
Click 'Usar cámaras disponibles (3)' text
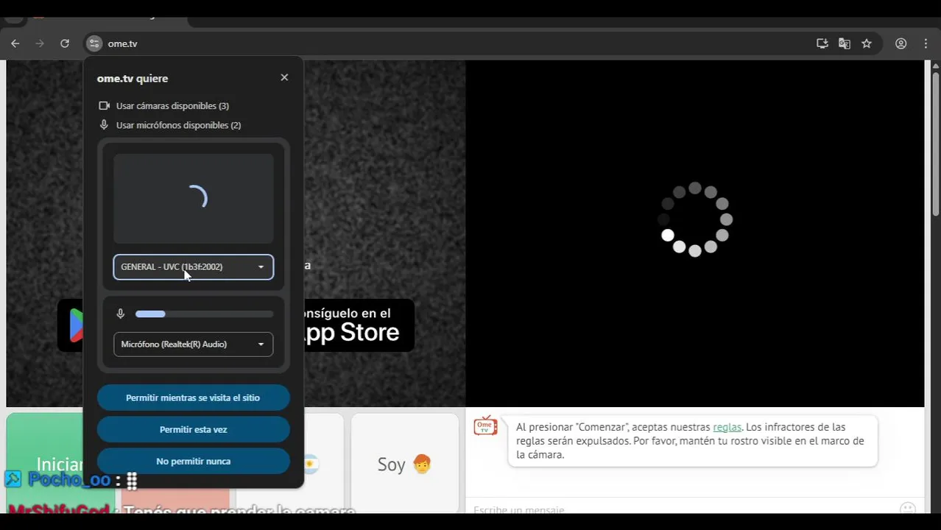[172, 106]
